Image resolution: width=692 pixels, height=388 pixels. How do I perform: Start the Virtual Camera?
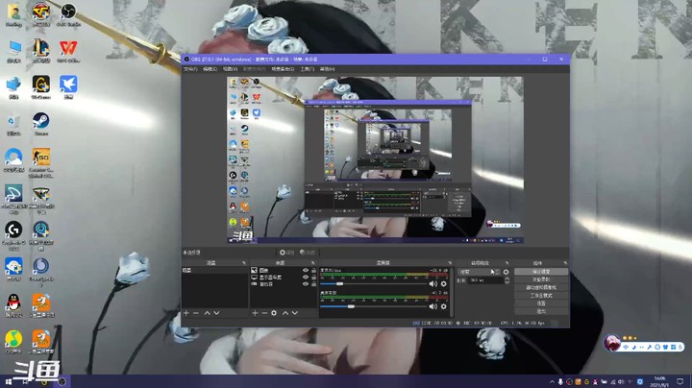[541, 288]
